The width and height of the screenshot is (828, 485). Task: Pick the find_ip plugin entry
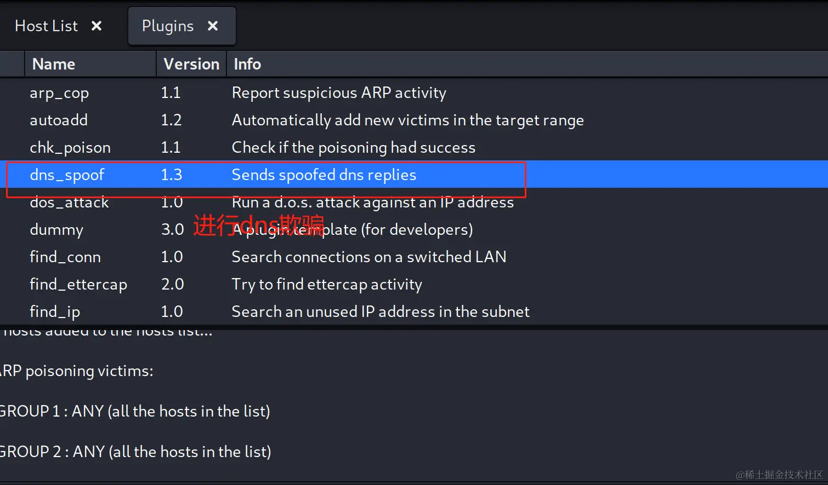tap(414, 311)
